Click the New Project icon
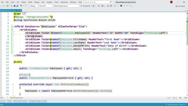The image size is (188, 106). tap(8, 6)
